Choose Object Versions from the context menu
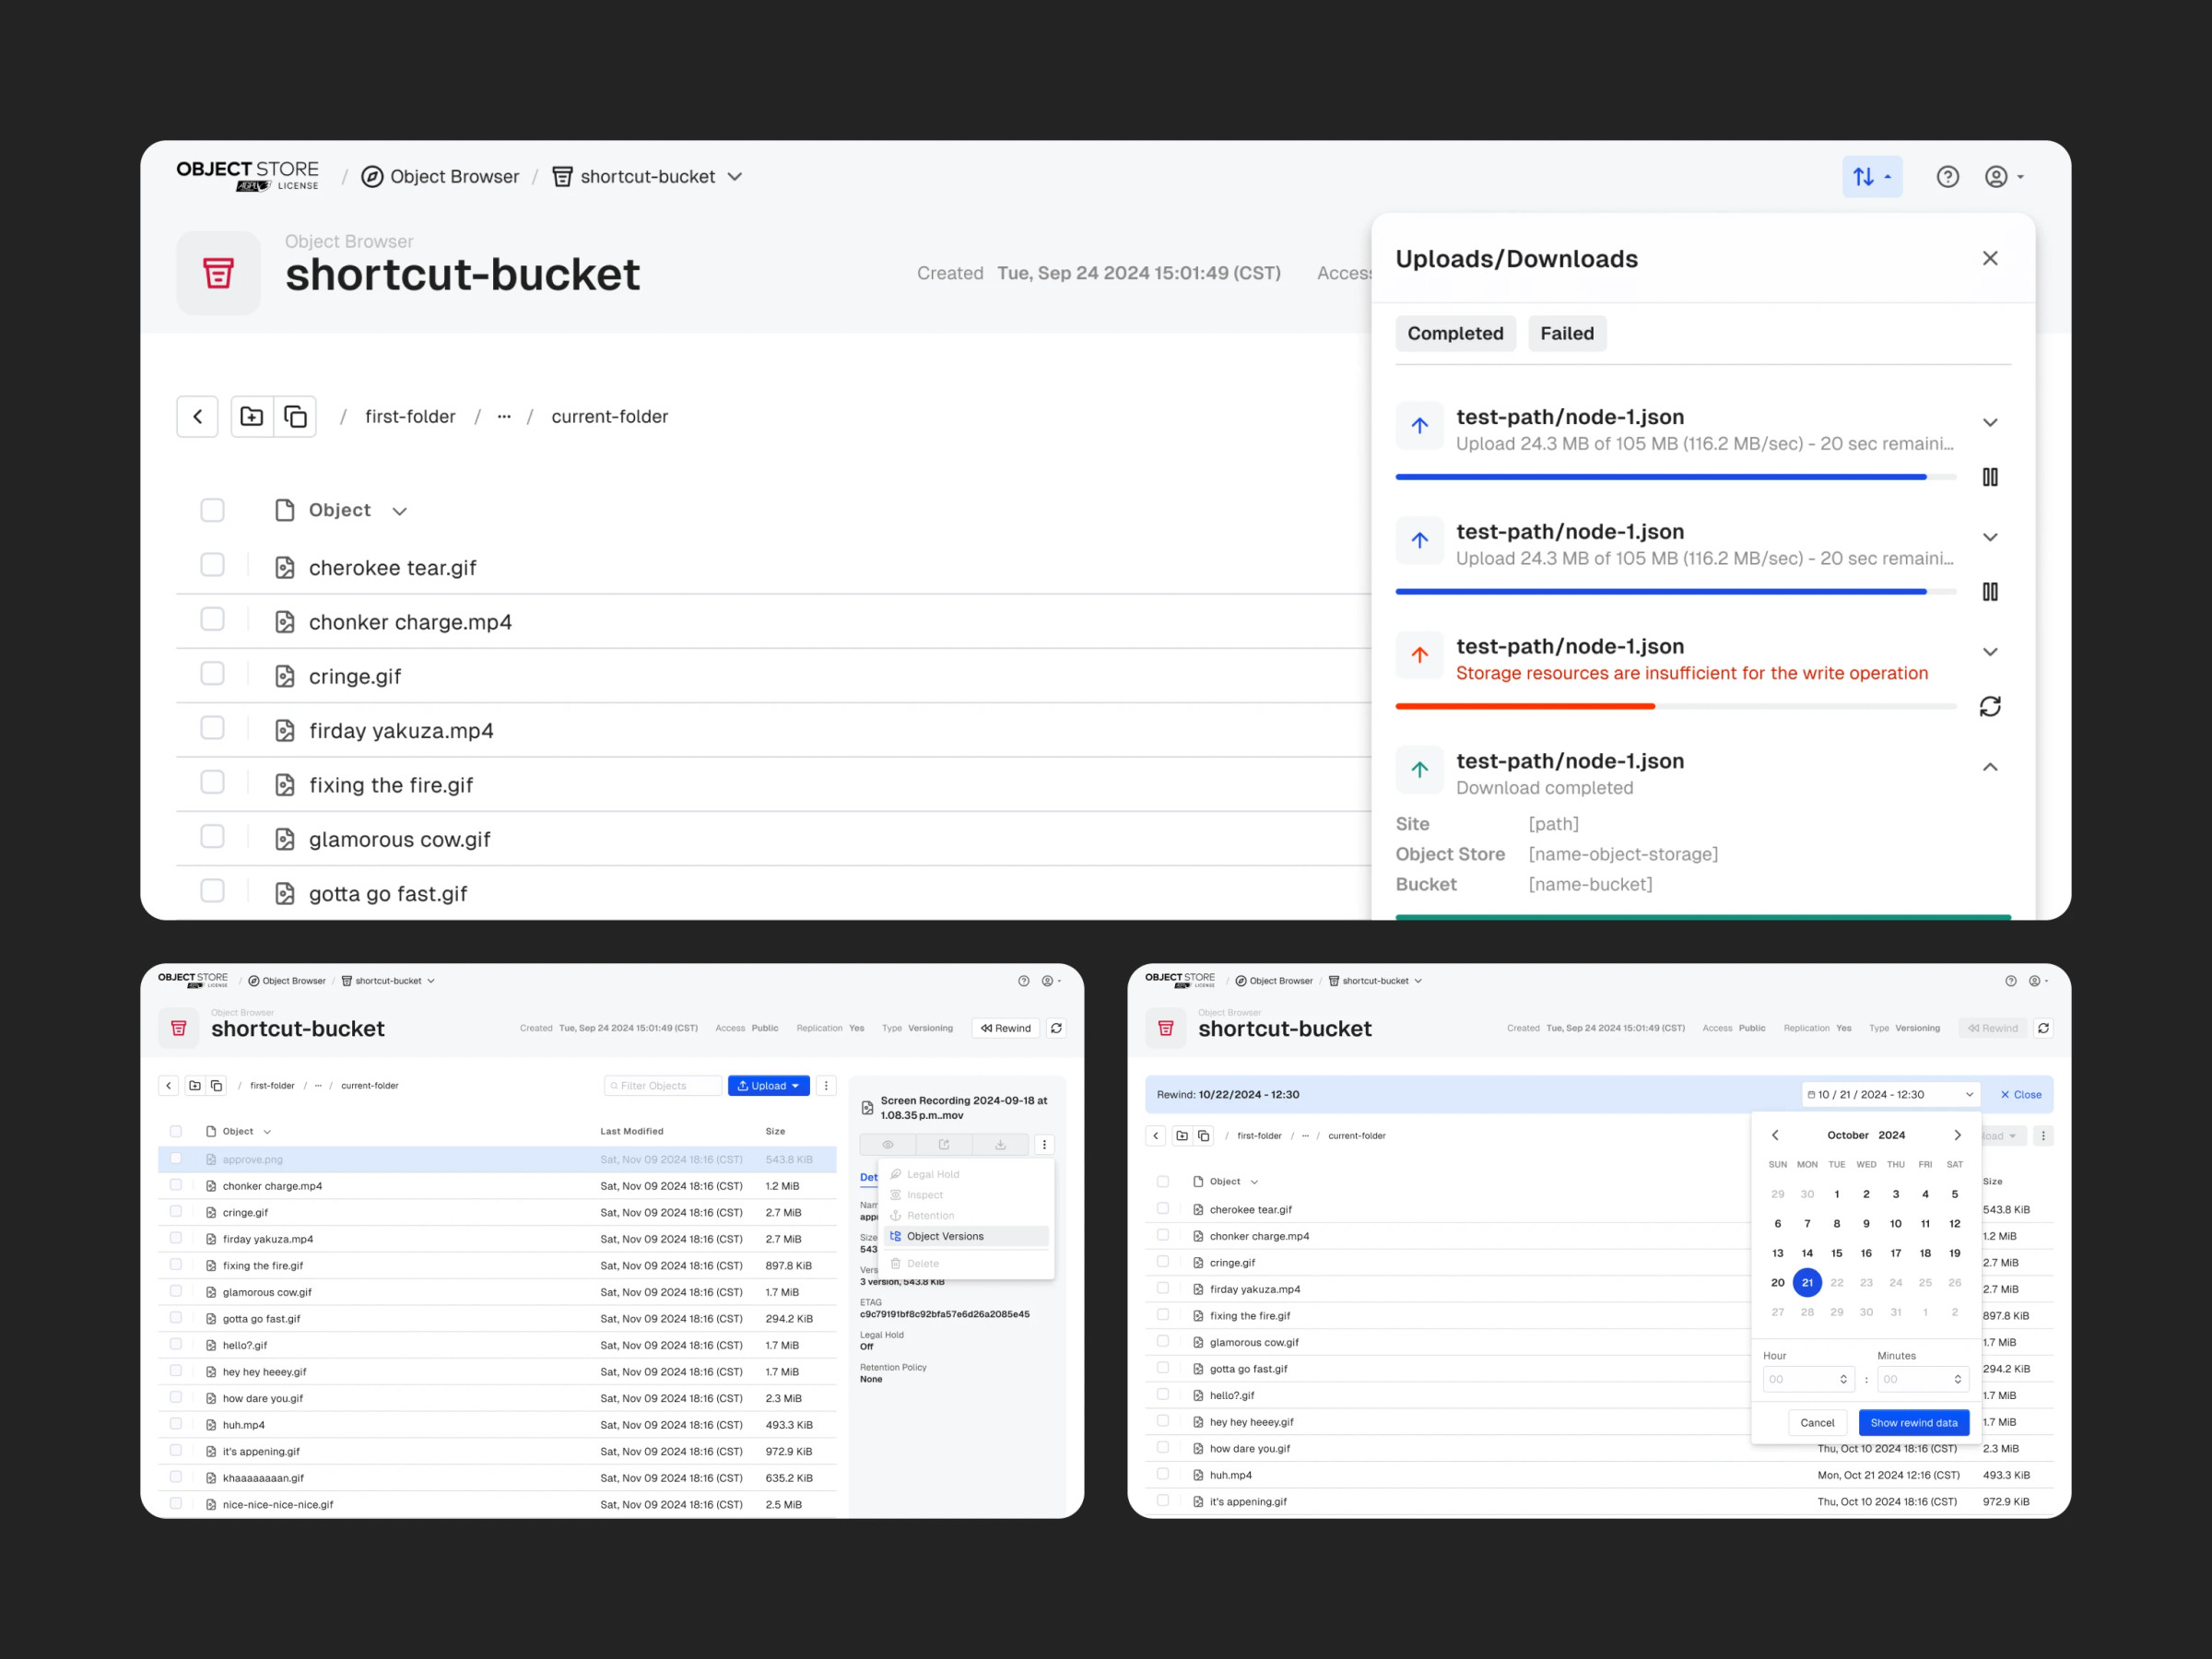2212x1659 pixels. 944,1236
